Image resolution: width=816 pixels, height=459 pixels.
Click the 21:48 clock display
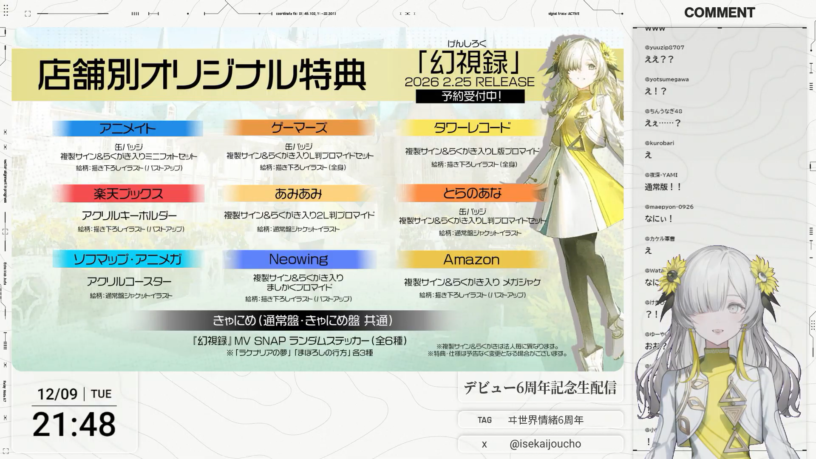[74, 425]
